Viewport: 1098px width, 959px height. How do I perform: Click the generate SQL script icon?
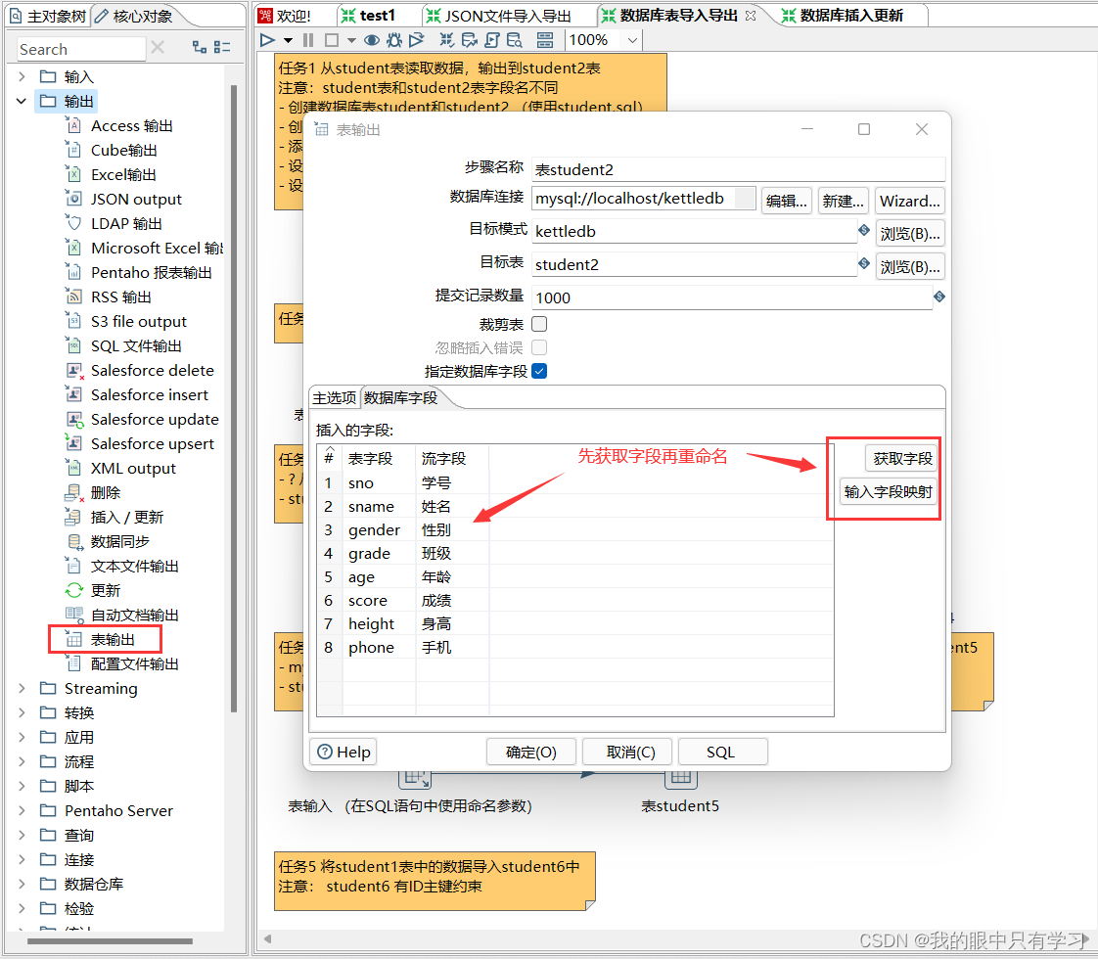(x=492, y=40)
